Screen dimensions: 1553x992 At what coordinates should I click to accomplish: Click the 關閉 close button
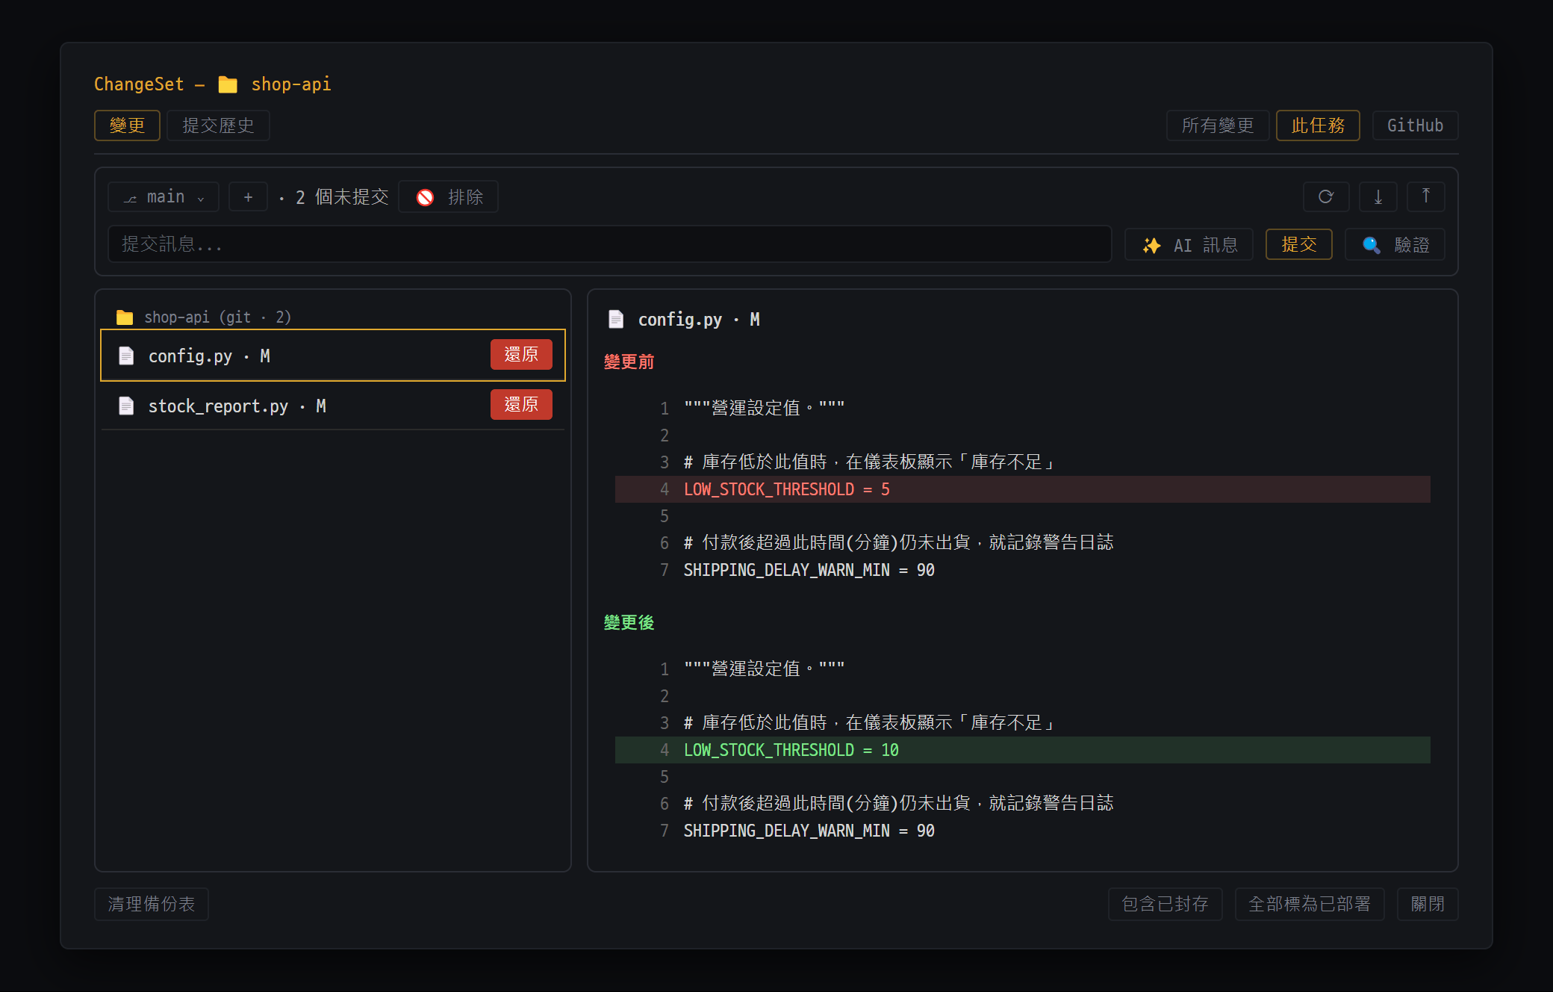point(1428,904)
